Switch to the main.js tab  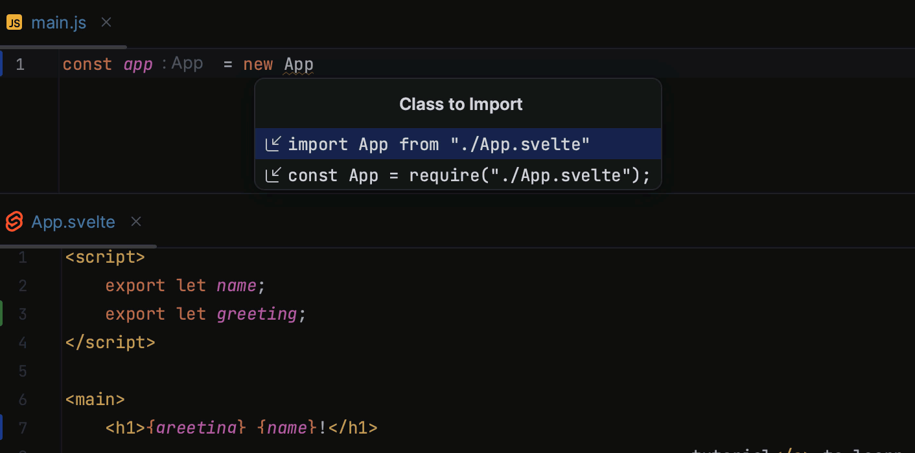click(x=58, y=22)
